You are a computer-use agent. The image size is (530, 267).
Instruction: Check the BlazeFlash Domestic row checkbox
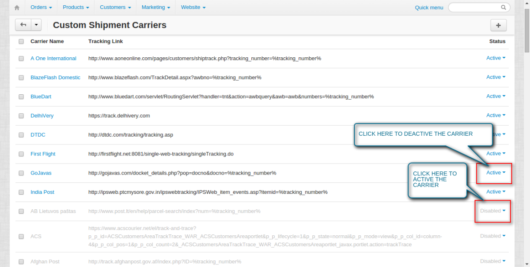click(21, 78)
